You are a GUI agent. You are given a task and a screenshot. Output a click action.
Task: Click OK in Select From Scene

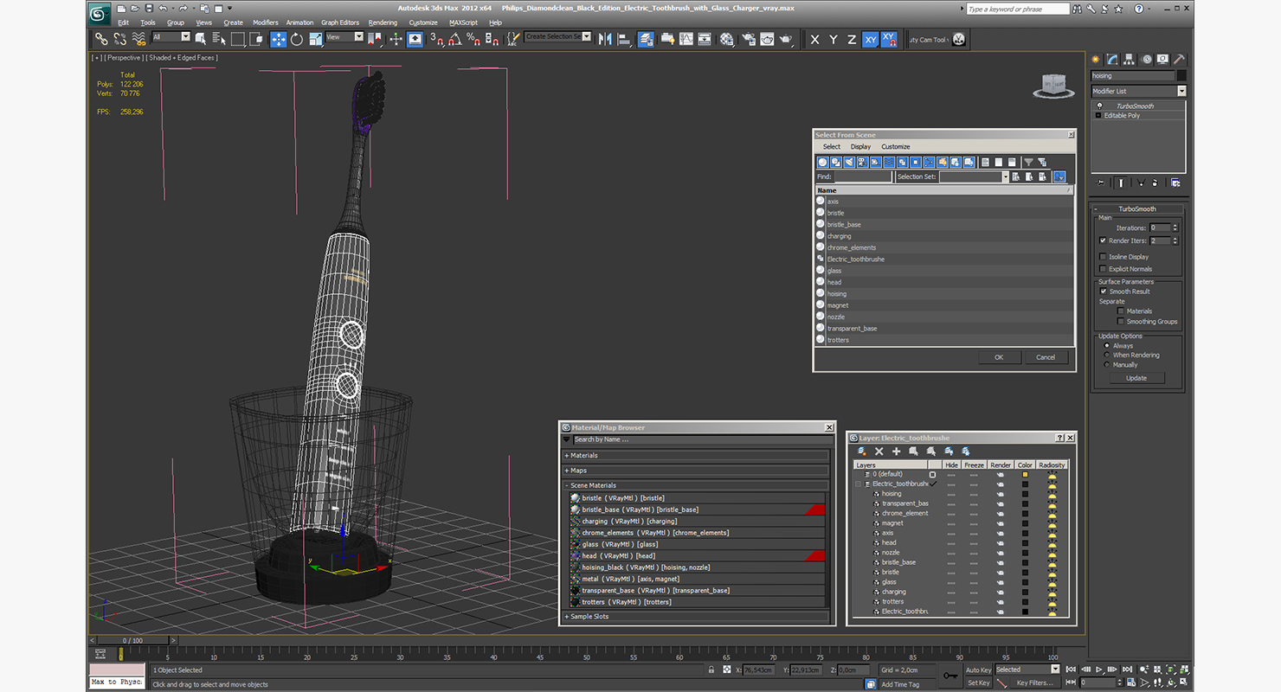(999, 357)
